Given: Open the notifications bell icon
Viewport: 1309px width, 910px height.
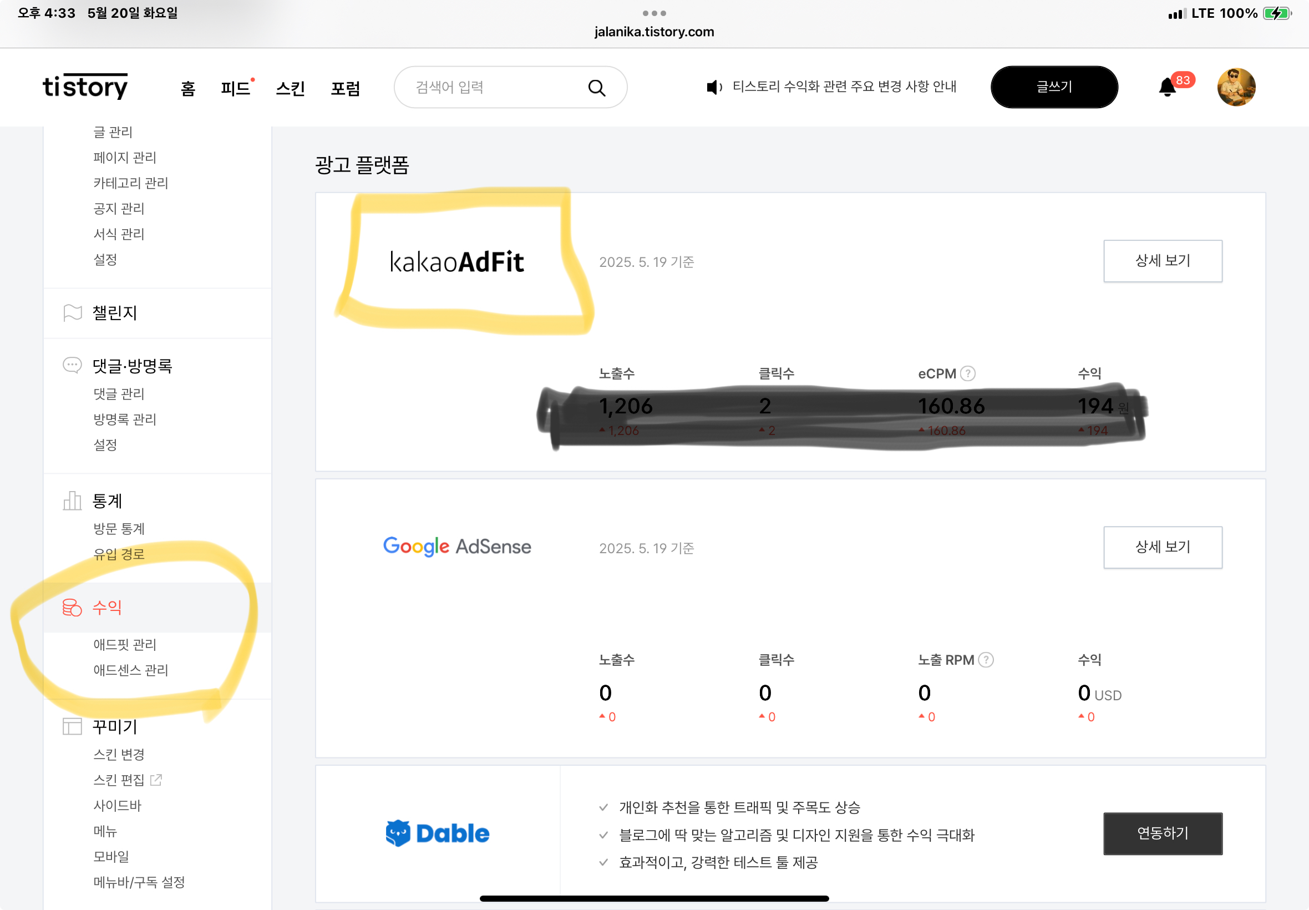Looking at the screenshot, I should [x=1167, y=87].
